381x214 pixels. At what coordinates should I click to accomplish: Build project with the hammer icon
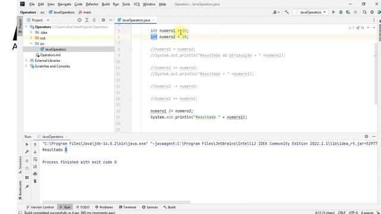[x=287, y=12]
